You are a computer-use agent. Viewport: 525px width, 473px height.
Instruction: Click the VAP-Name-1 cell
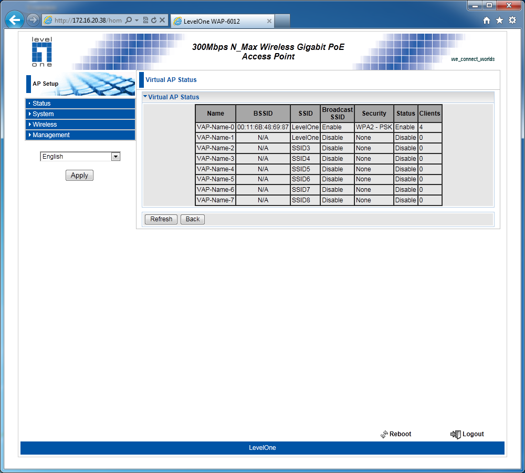tap(216, 138)
